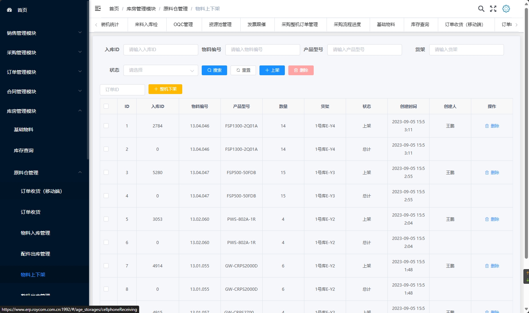Click the trash icon in row 2784

click(487, 126)
